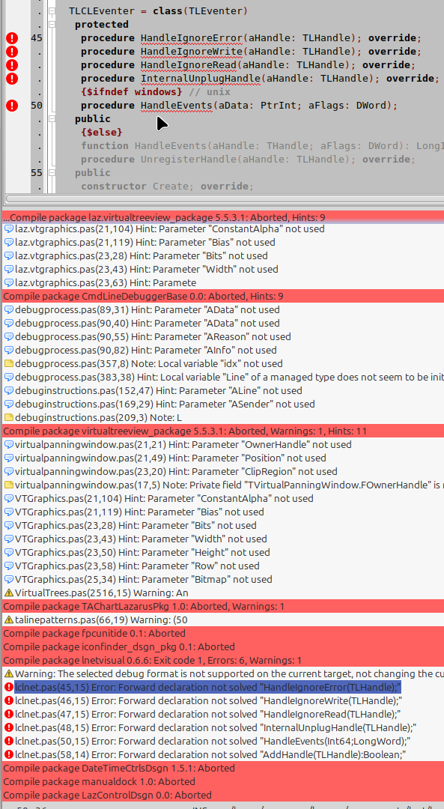
Task: Click constructor Create line in the editor
Action: pos(167,186)
